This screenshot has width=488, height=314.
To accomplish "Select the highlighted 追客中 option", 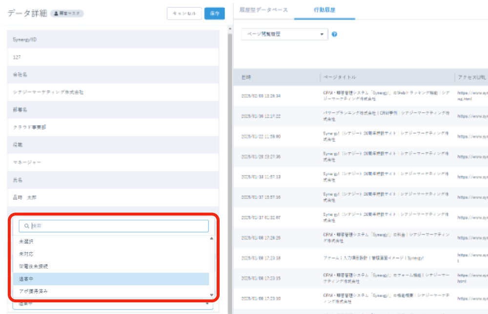I will (x=26, y=279).
